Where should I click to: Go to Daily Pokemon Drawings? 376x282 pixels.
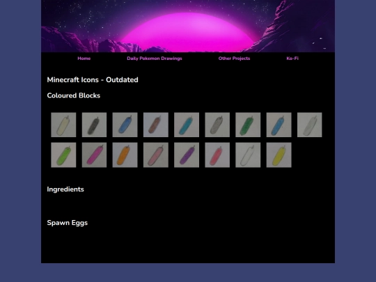tap(155, 58)
